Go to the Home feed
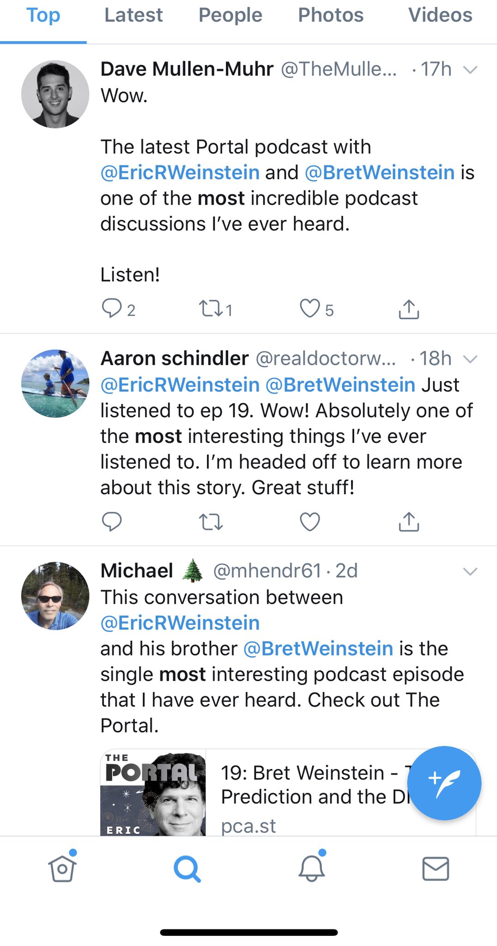Image resolution: width=497 pixels, height=946 pixels. pos(62,868)
